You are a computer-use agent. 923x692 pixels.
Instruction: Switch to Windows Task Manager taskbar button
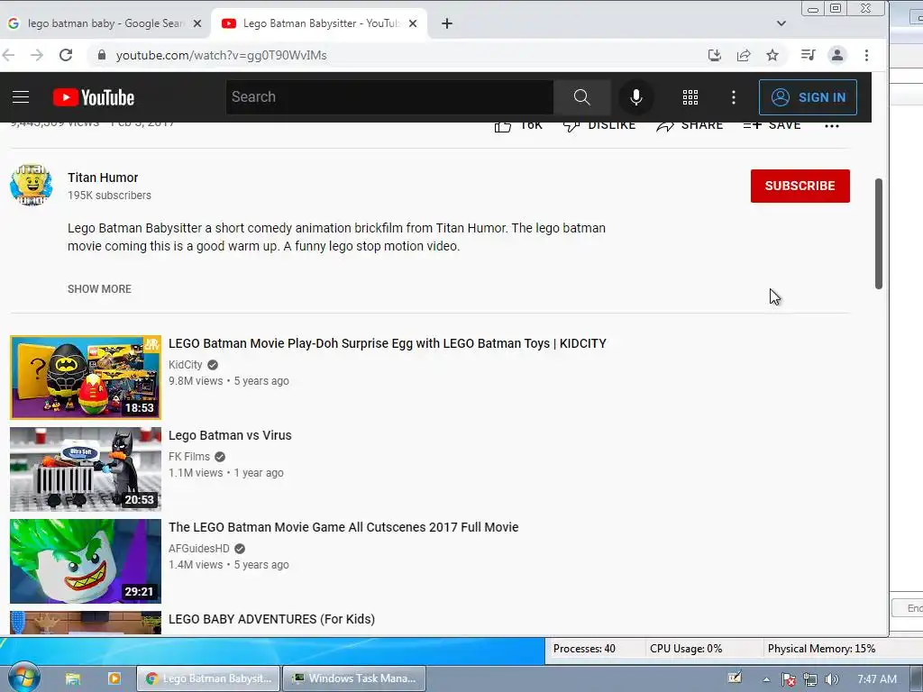pos(354,678)
